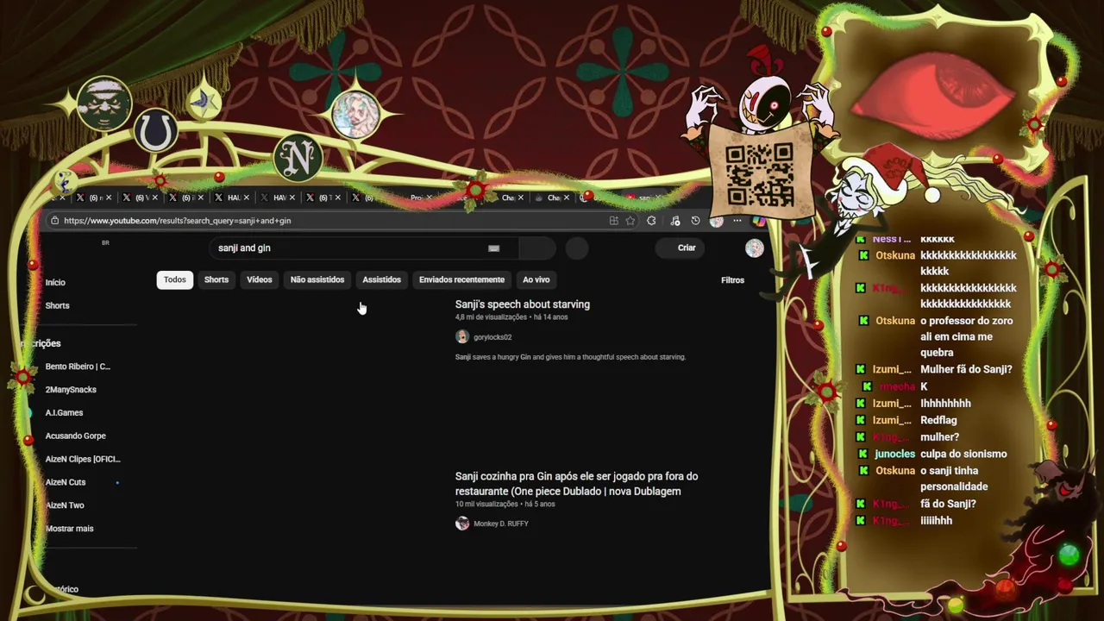Open the Filtros options

(732, 280)
